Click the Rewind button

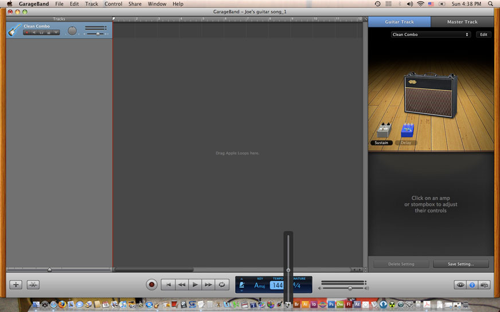(x=181, y=285)
